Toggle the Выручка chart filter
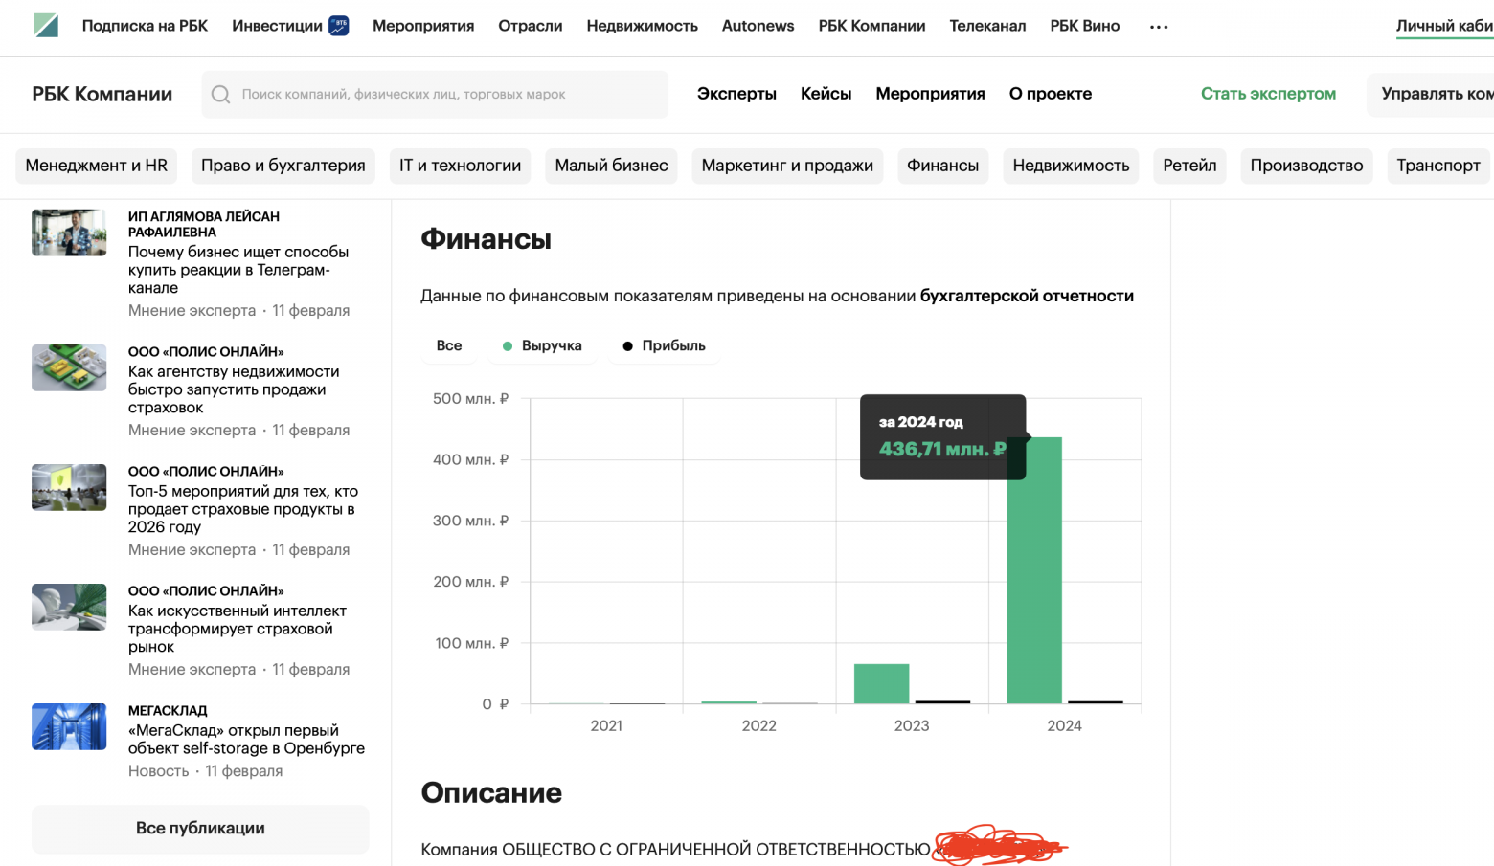The image size is (1494, 866). pyautogui.click(x=542, y=345)
